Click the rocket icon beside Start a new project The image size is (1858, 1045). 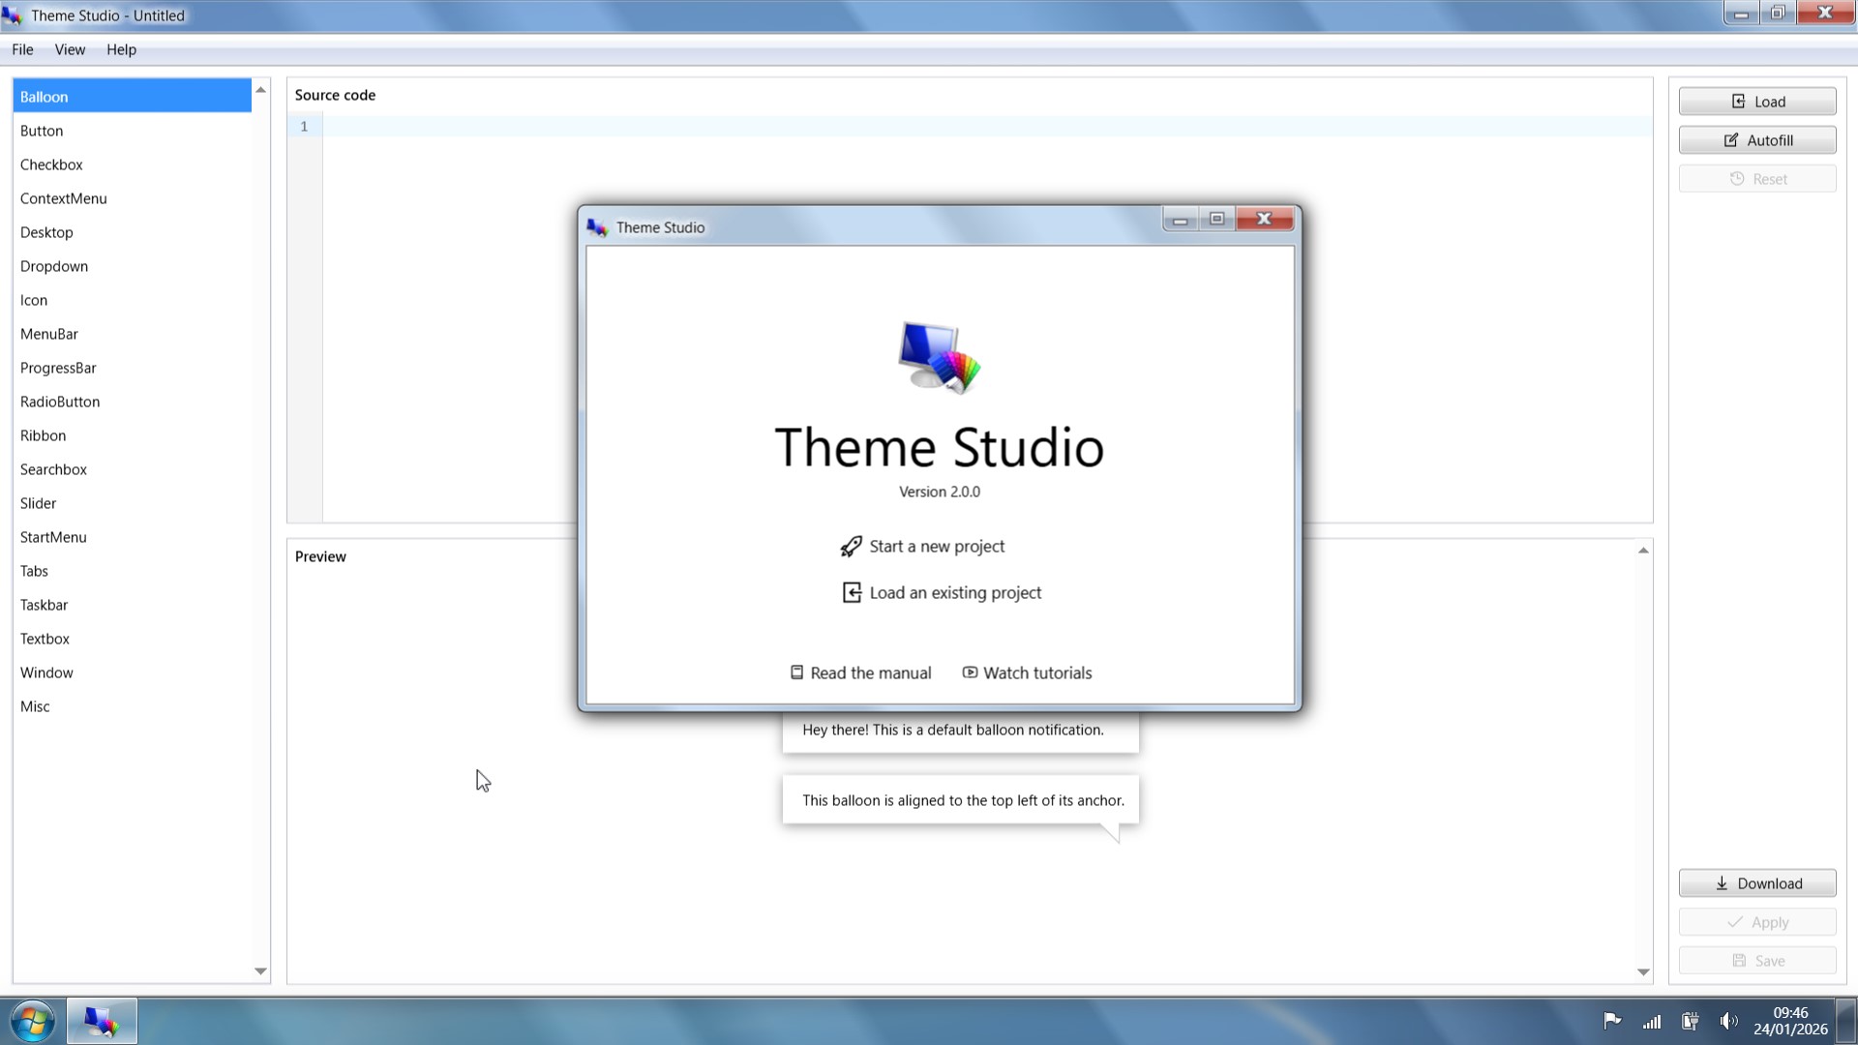pyautogui.click(x=851, y=546)
